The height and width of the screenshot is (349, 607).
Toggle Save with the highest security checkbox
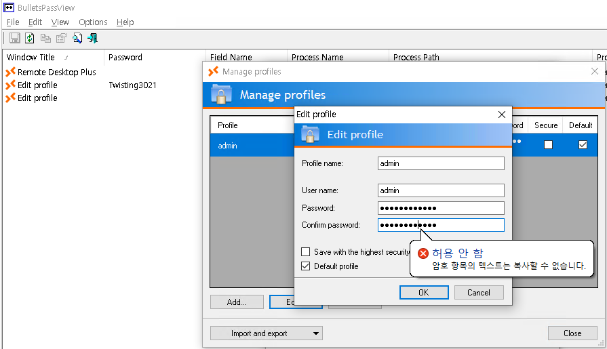(305, 252)
